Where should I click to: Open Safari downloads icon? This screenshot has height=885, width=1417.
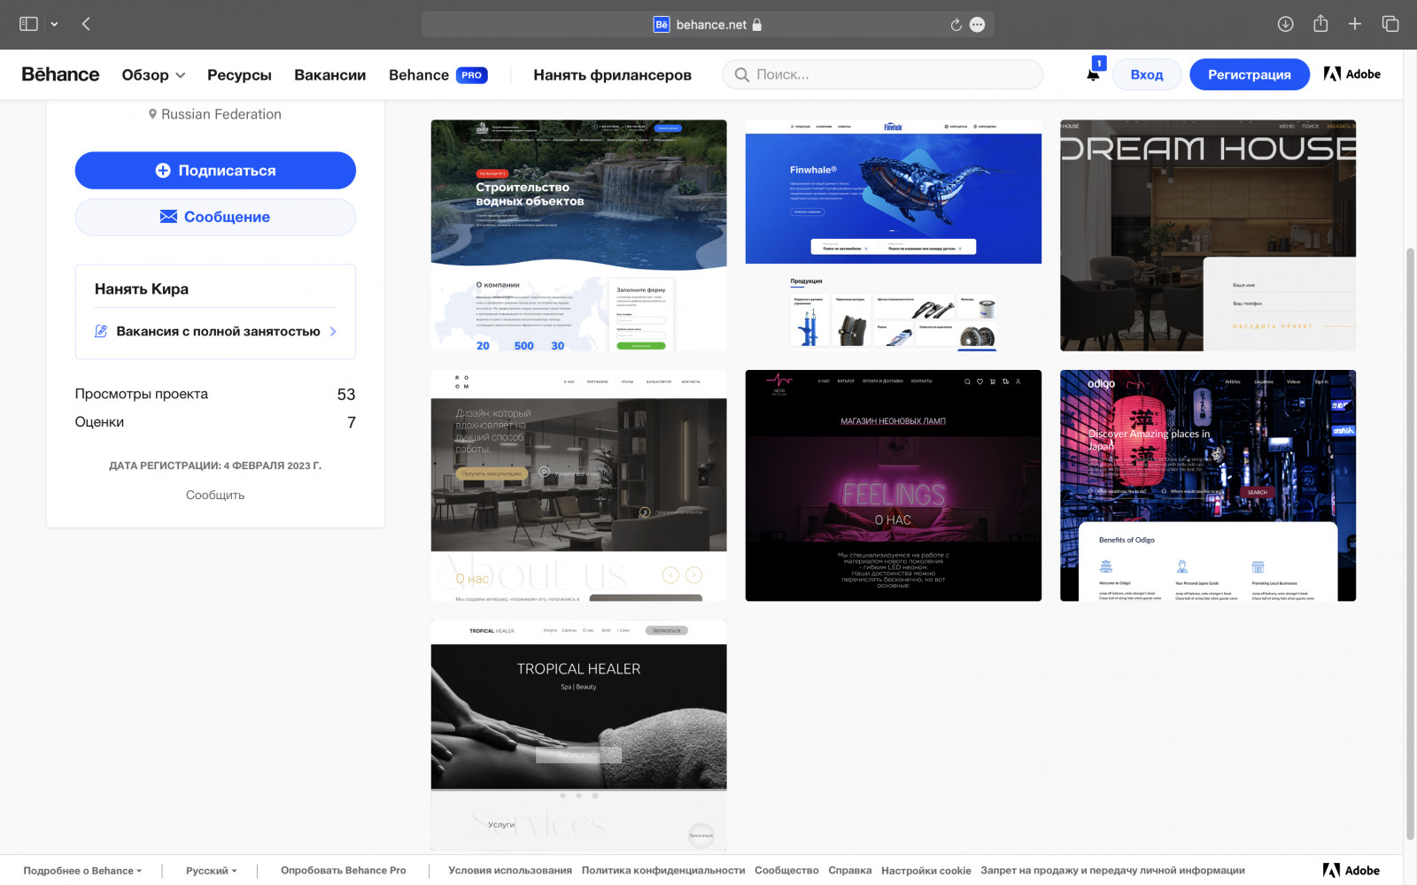[1285, 24]
